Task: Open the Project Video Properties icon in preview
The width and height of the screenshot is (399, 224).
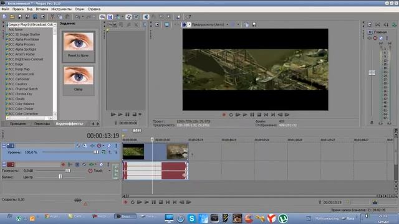Action: [157, 25]
